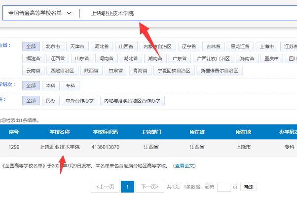Select the 内地与港澳台地区合作办学 filter
Screen dimensions: 297x197
pyautogui.click(x=132, y=101)
